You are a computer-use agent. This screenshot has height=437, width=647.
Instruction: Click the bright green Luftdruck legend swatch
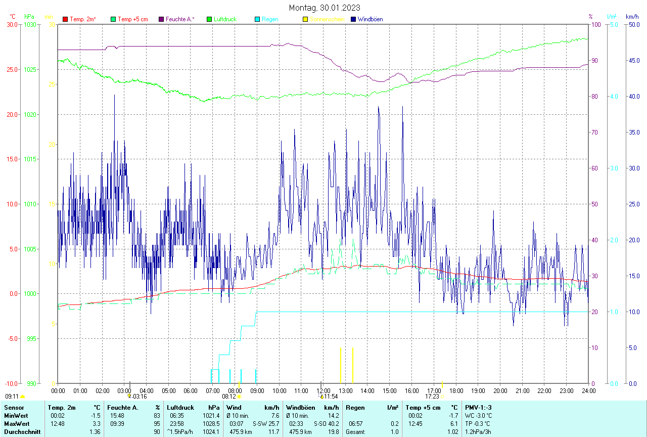coord(209,19)
